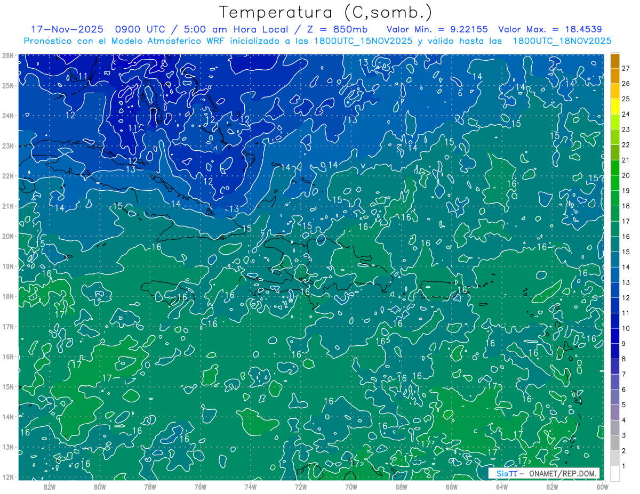Viewport: 640px width, 494px height.
Task: Click the '60W' longitude axis label
Action: click(603, 487)
